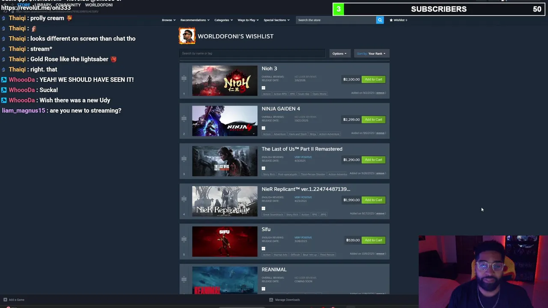Image resolution: width=548 pixels, height=308 pixels.
Task: Add The Last of Us Part II to cart
Action: click(373, 160)
